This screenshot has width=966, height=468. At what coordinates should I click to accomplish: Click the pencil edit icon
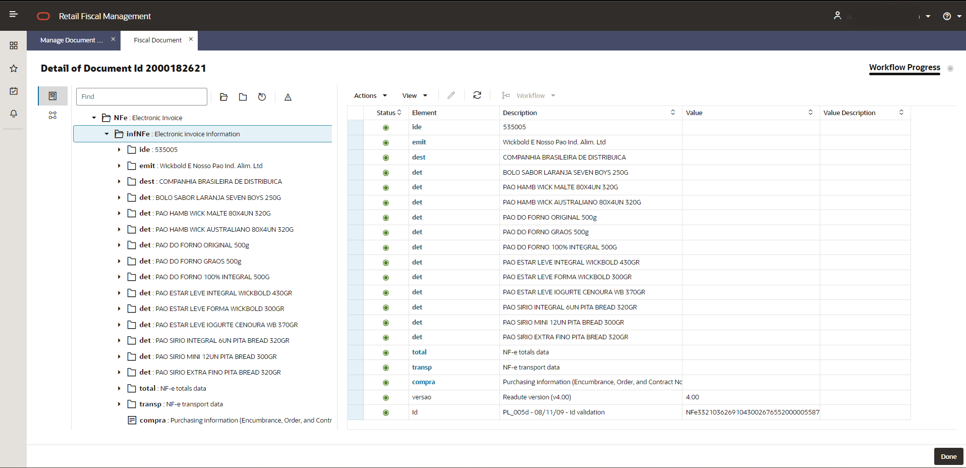[x=451, y=95]
